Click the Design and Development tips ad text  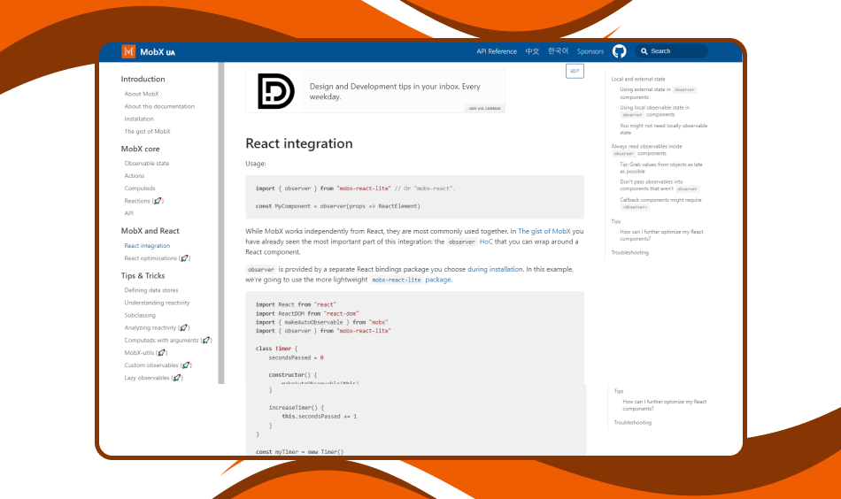[395, 92]
